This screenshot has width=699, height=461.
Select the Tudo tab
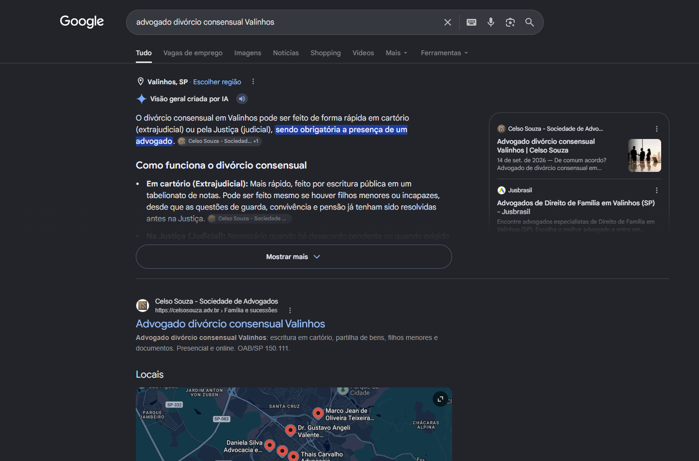[144, 53]
